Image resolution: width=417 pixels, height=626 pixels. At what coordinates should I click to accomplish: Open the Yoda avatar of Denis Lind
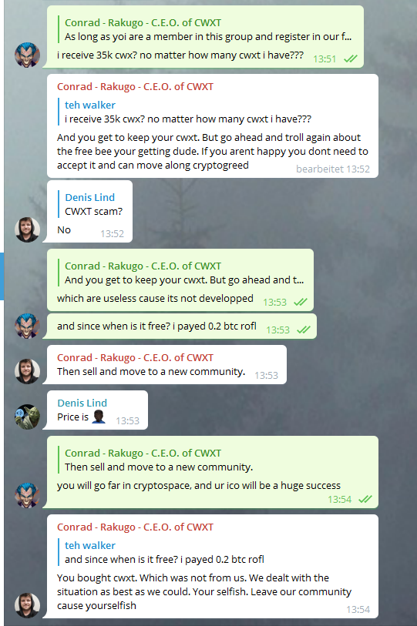coord(27,417)
